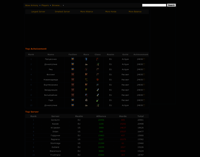Screen dimensions: 200x157
Task: Focus the search text field
Action: coord(154,5)
